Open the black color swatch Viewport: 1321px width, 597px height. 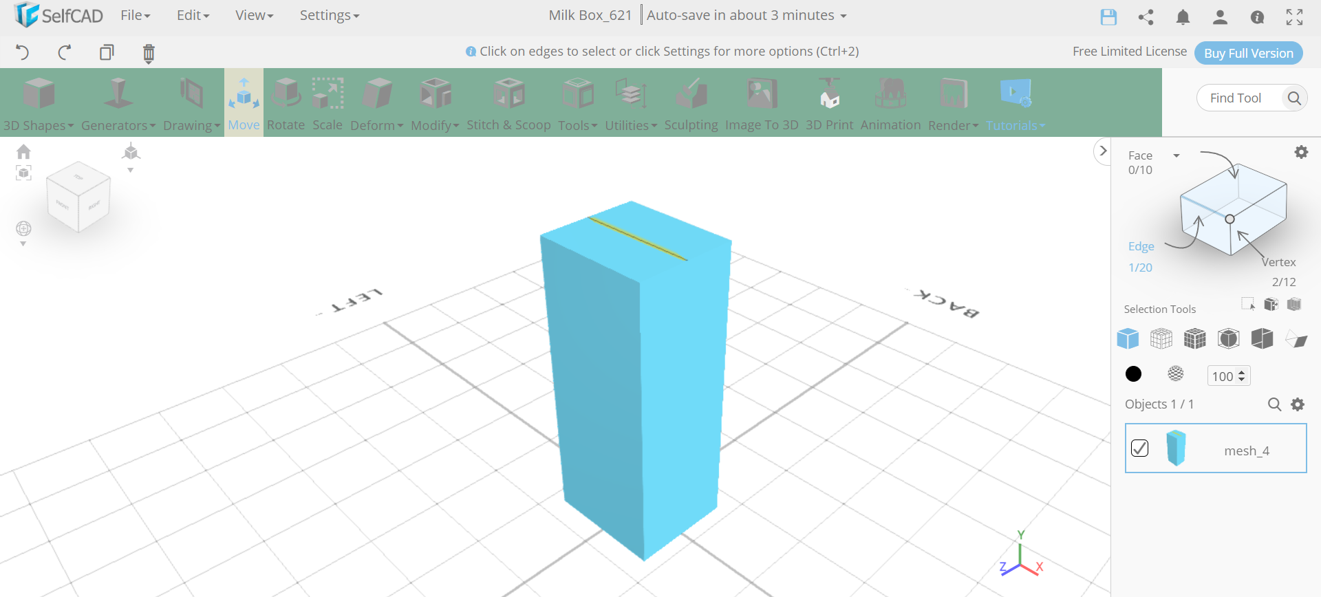(x=1133, y=373)
